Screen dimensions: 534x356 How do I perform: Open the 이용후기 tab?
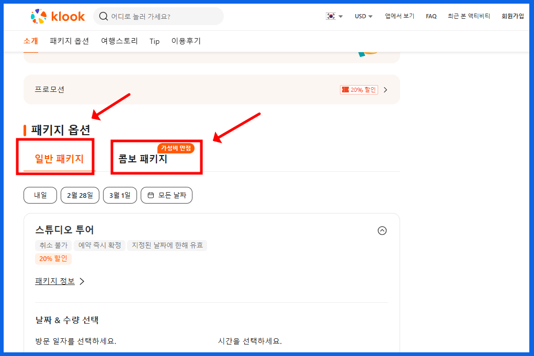tap(187, 41)
